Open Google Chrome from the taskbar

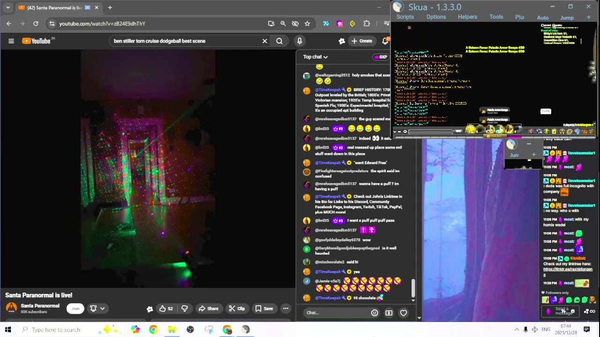tap(153, 330)
